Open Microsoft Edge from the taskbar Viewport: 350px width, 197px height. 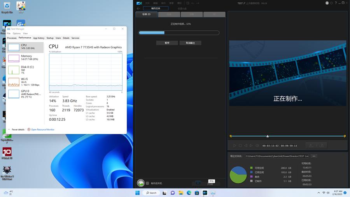tap(189, 193)
